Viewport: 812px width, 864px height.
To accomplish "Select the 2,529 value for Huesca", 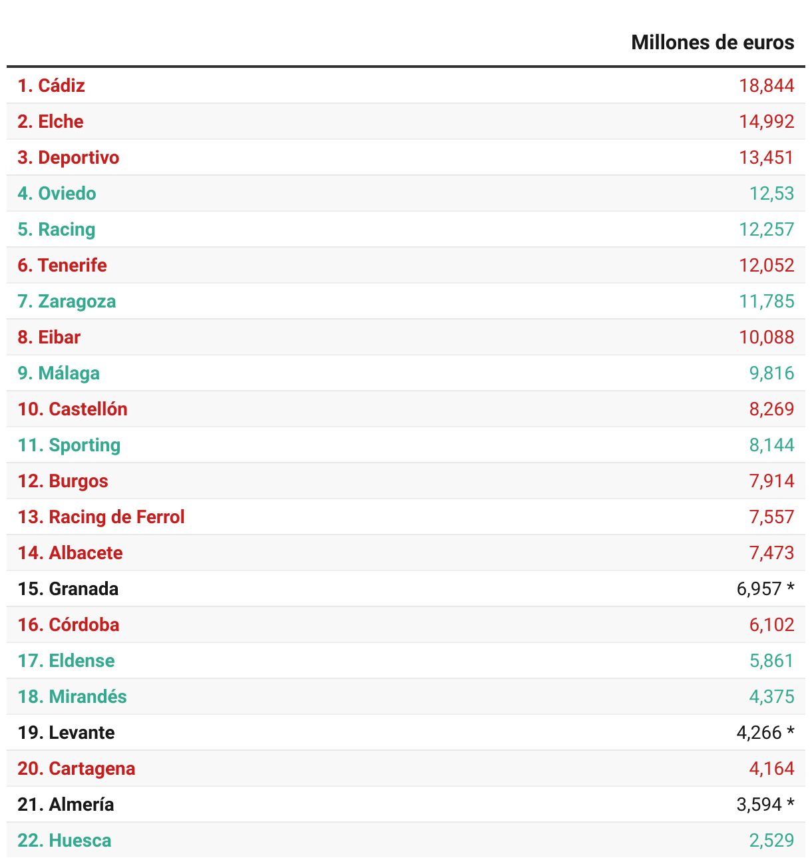I will (x=771, y=840).
